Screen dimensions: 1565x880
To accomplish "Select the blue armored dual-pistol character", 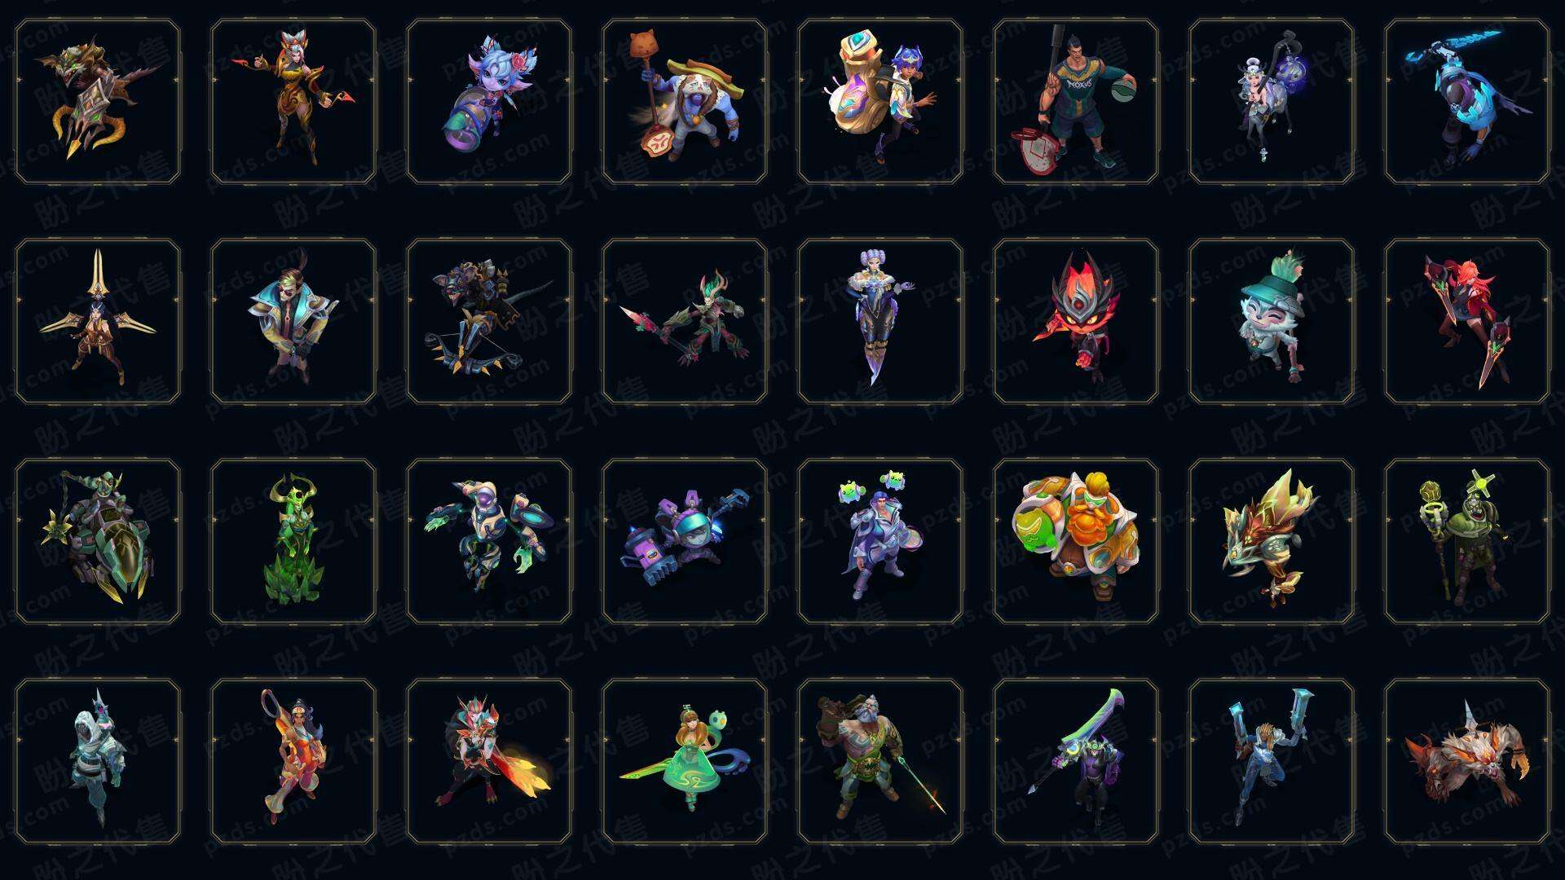I will (x=1272, y=761).
